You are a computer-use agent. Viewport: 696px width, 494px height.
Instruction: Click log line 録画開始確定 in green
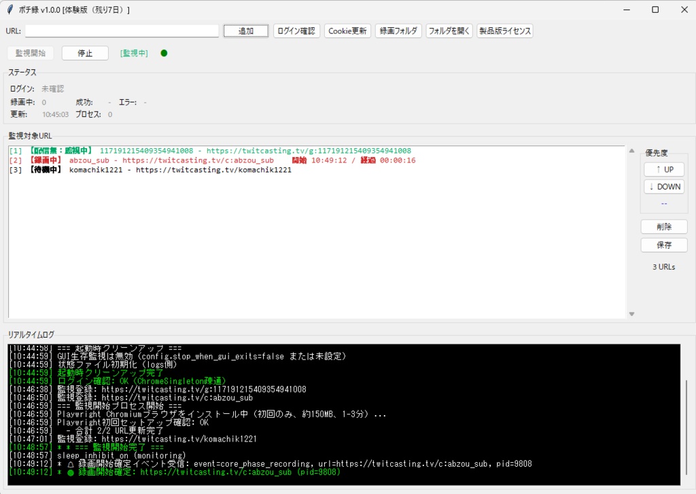175,472
